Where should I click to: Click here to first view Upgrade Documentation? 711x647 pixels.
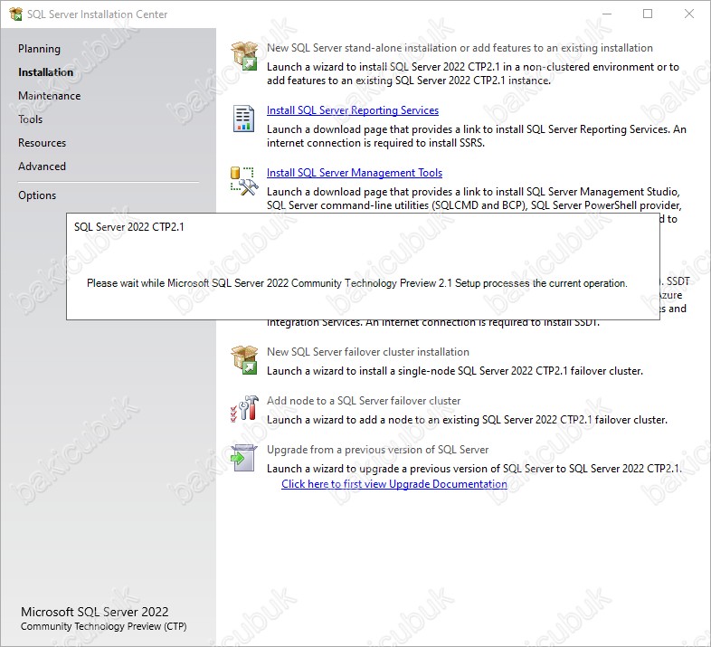[394, 484]
